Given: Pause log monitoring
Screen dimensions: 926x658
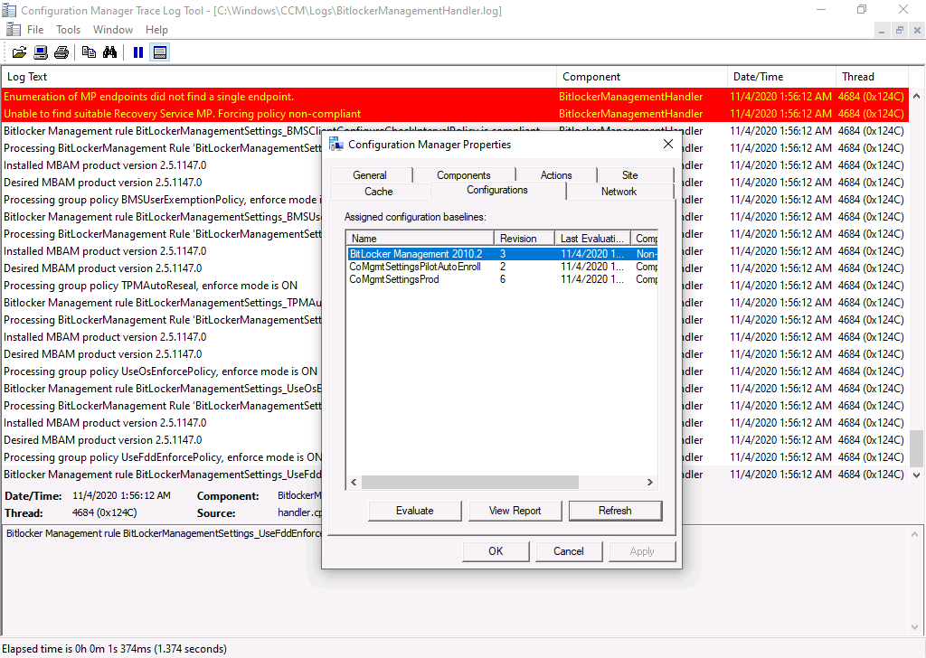Looking at the screenshot, I should click(x=138, y=52).
